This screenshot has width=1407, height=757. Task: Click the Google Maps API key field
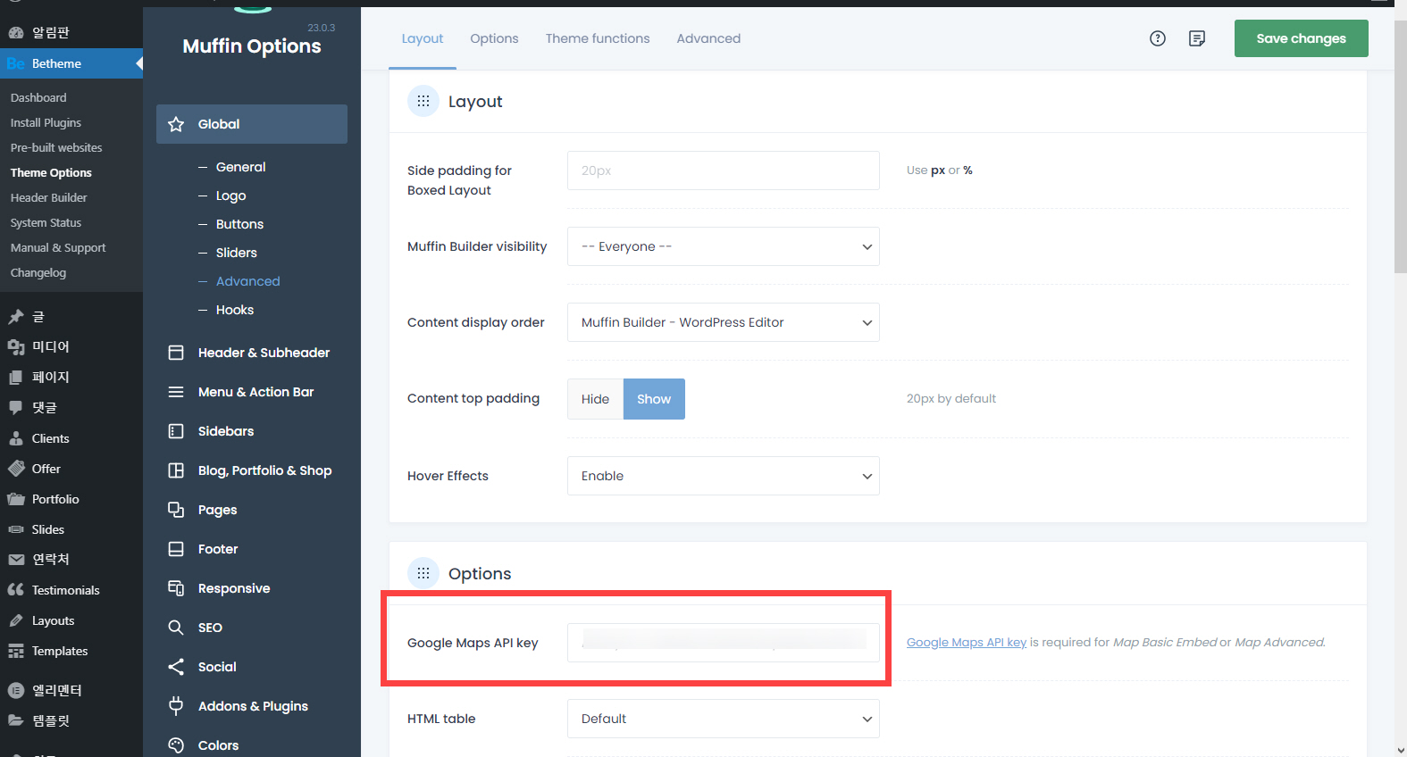pyautogui.click(x=724, y=643)
